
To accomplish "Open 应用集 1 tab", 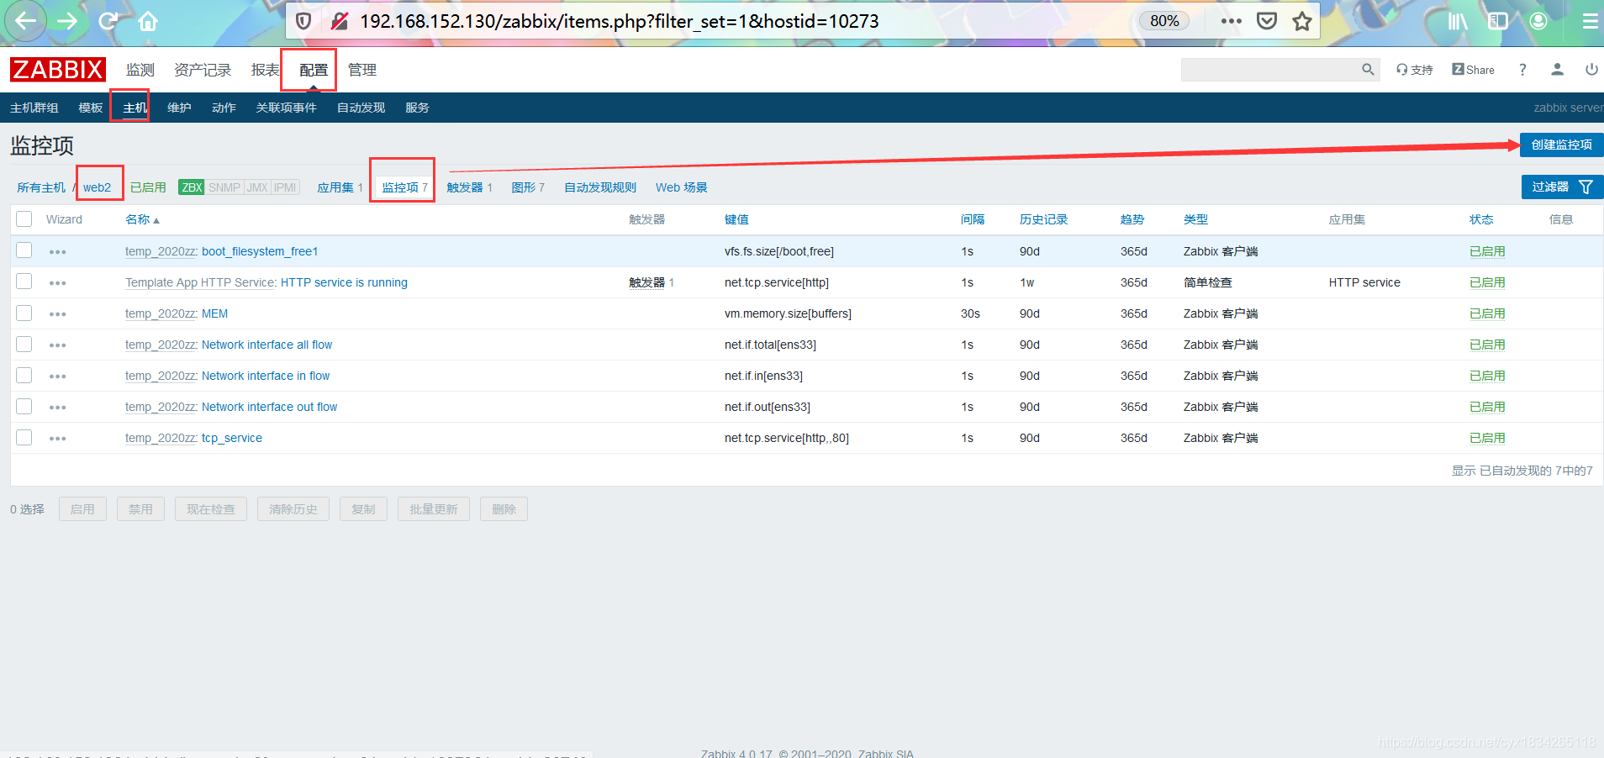I will point(340,187).
